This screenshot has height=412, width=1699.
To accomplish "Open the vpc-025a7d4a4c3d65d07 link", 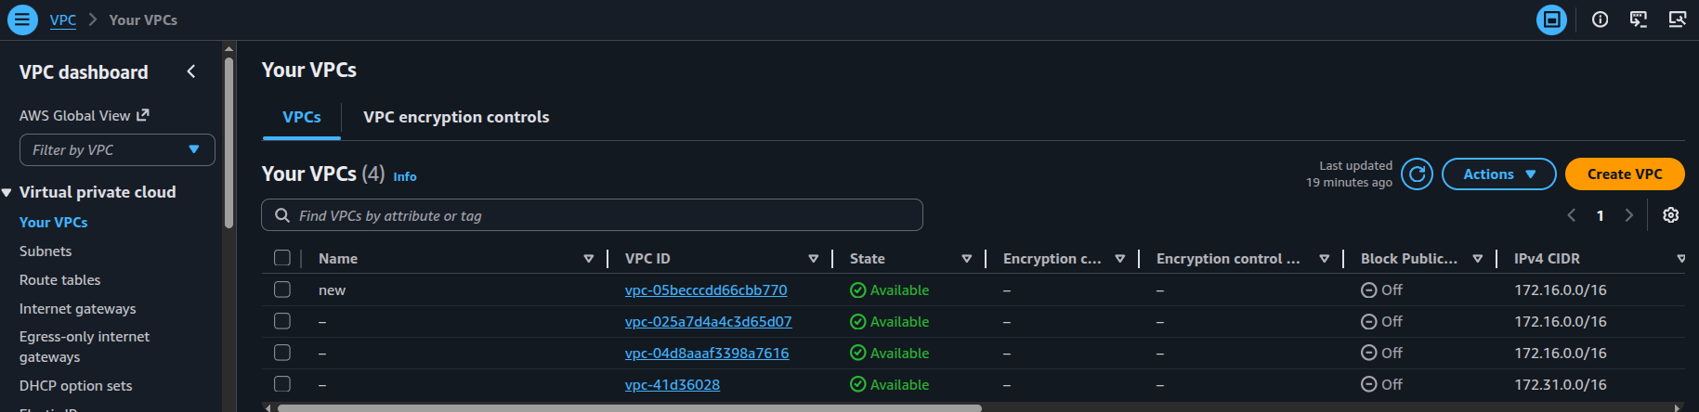I will pyautogui.click(x=708, y=322).
